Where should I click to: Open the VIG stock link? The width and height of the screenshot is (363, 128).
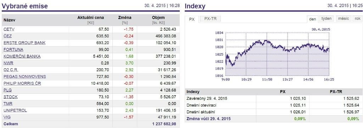[7, 117]
